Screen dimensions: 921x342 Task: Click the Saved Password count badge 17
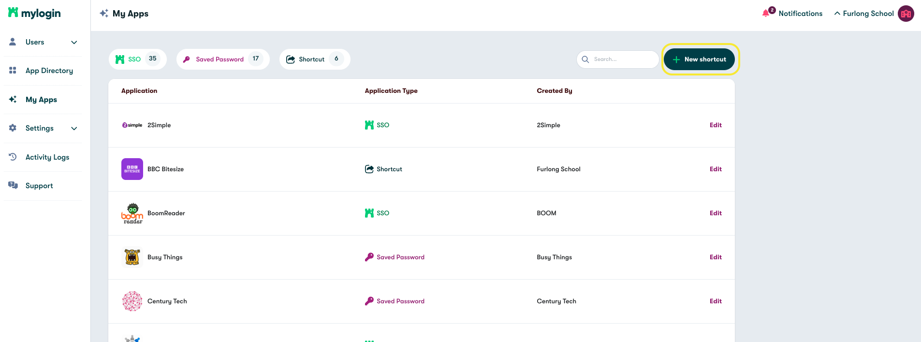256,59
